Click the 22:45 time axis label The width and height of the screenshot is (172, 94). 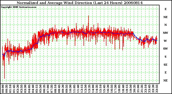click(149, 89)
